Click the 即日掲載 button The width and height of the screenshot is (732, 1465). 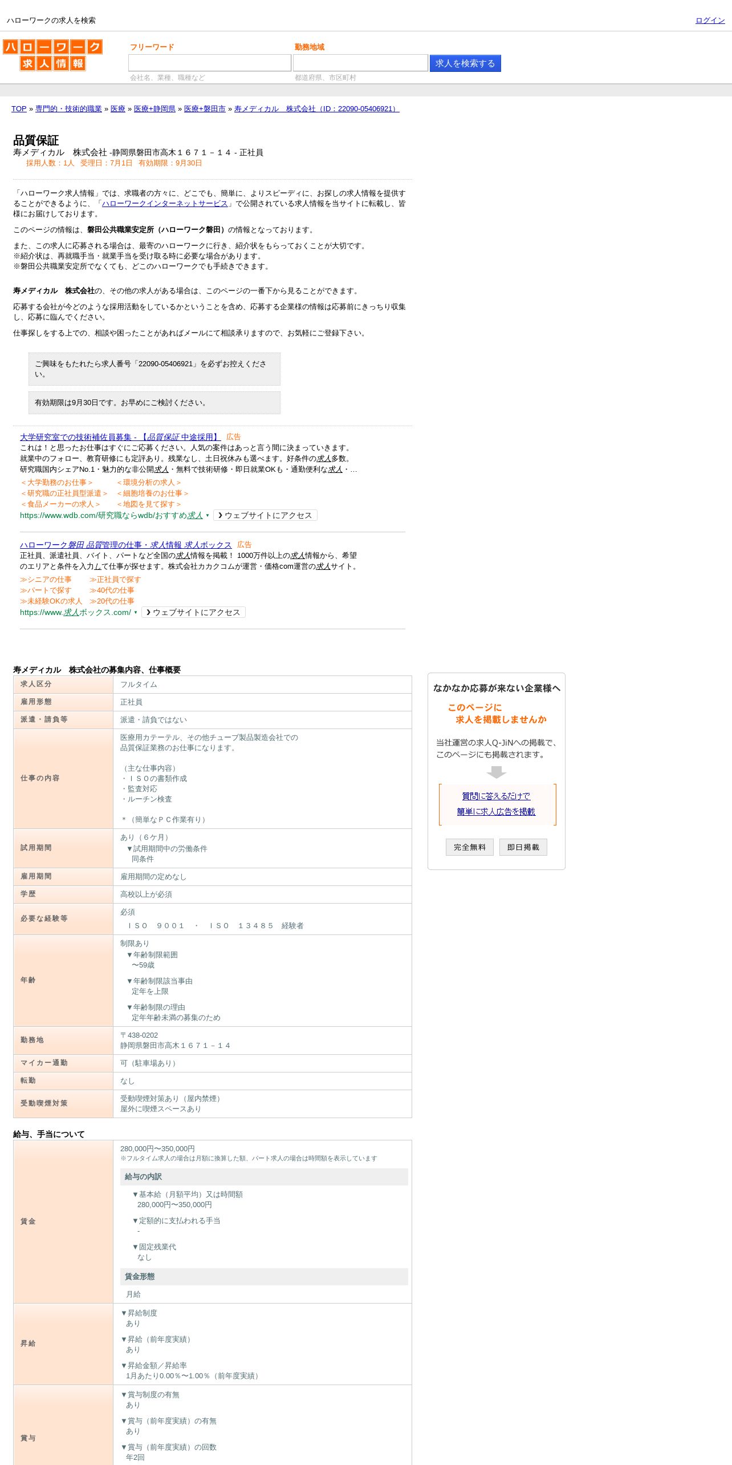pyautogui.click(x=523, y=847)
